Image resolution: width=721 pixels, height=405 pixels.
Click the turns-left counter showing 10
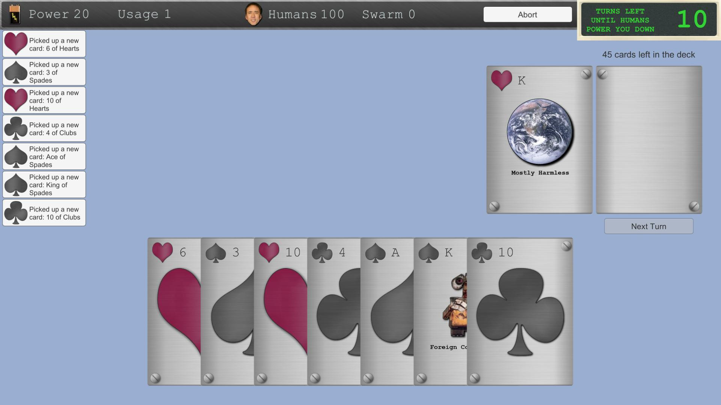[692, 19]
